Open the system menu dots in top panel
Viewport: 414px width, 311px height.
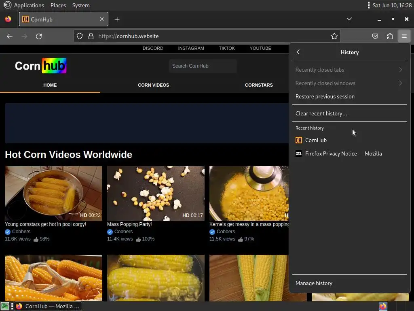369,5
